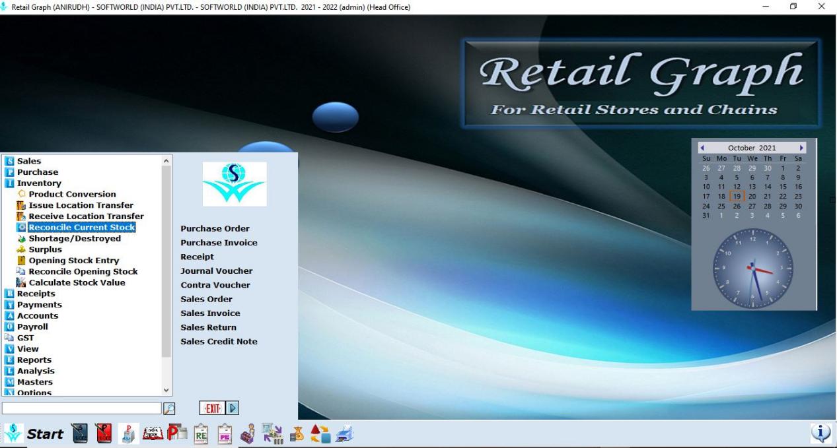This screenshot has width=837, height=448.
Task: Open the GST menu item
Action: pyautogui.click(x=26, y=338)
